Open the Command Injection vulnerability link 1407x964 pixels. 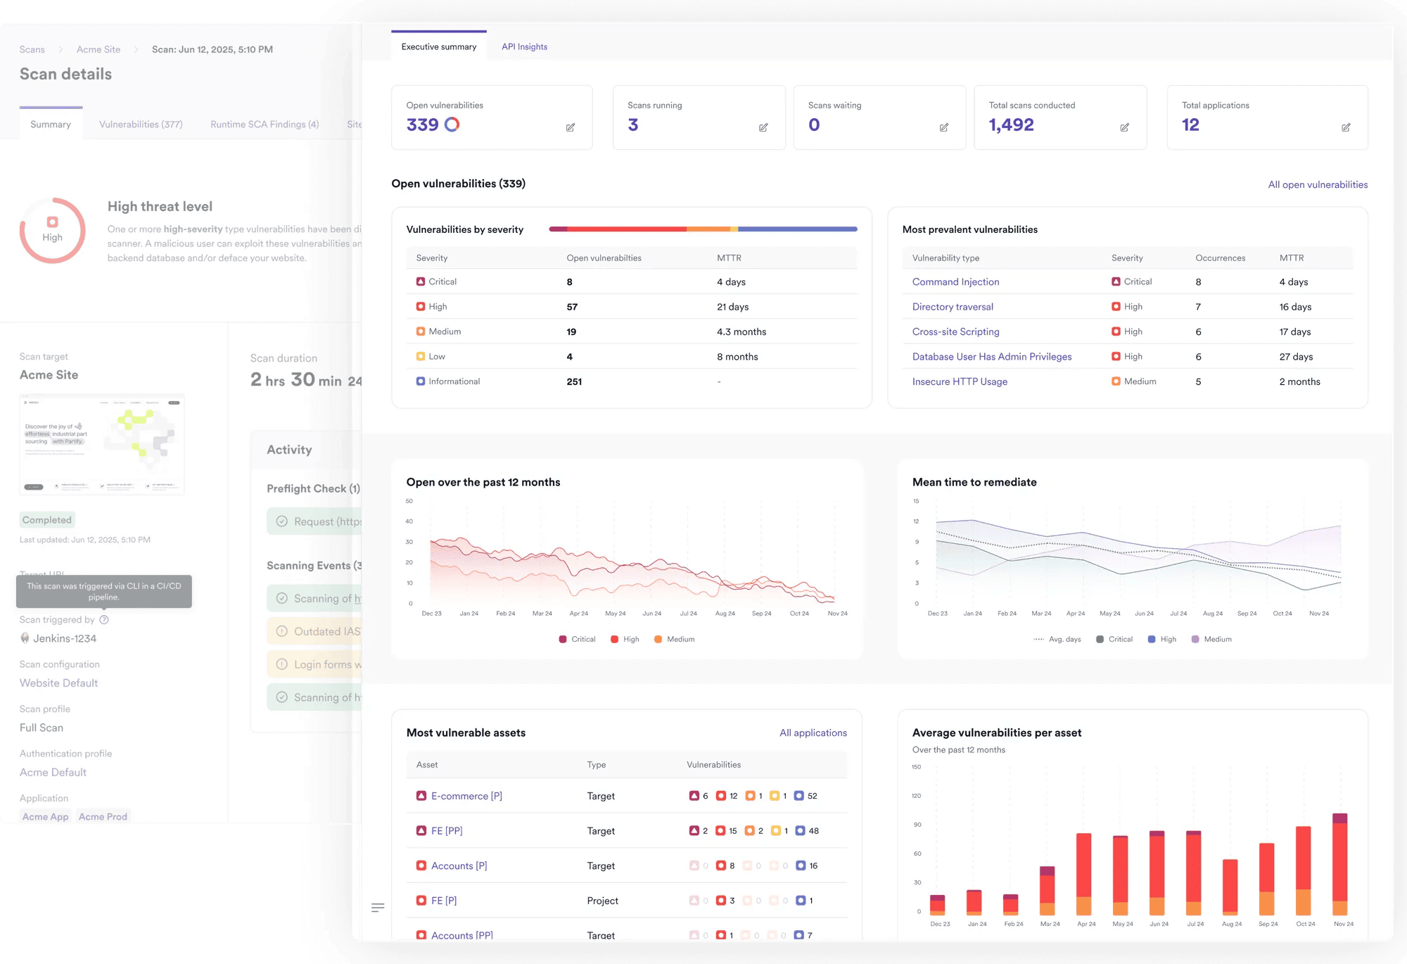click(x=955, y=281)
